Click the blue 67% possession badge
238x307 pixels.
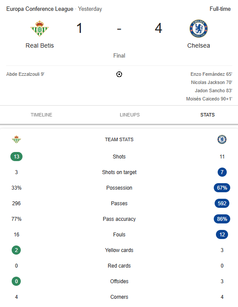pyautogui.click(x=222, y=188)
